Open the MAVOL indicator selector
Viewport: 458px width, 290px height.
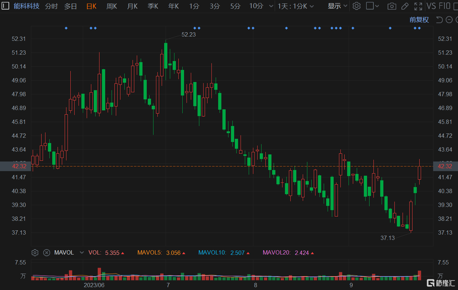[x=69, y=253]
